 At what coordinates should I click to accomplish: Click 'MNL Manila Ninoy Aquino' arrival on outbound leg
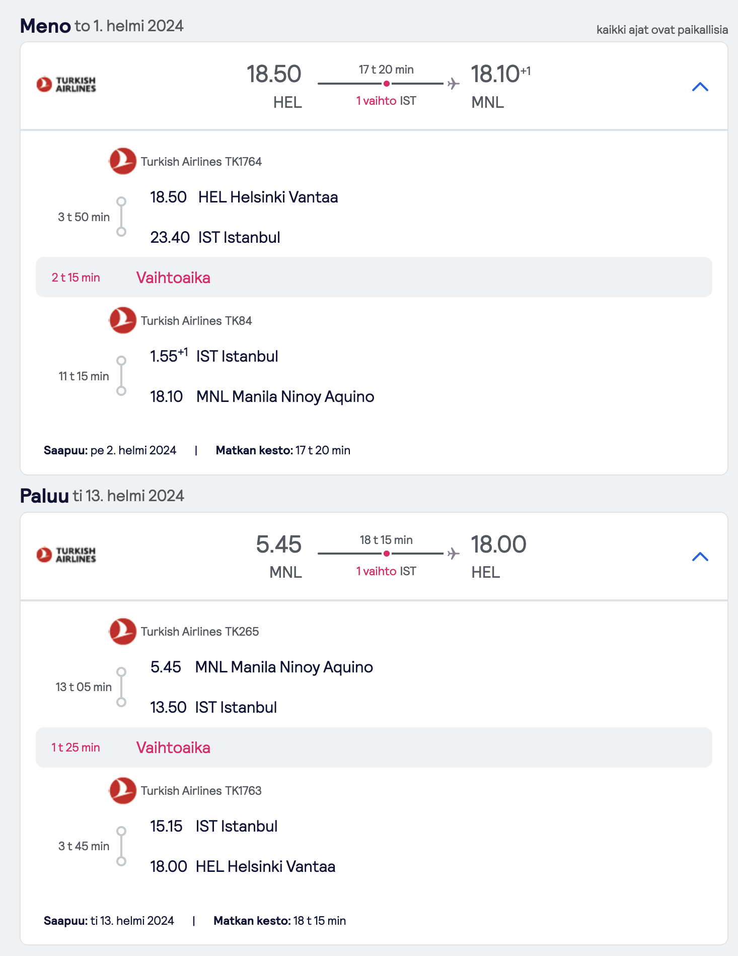(x=285, y=396)
